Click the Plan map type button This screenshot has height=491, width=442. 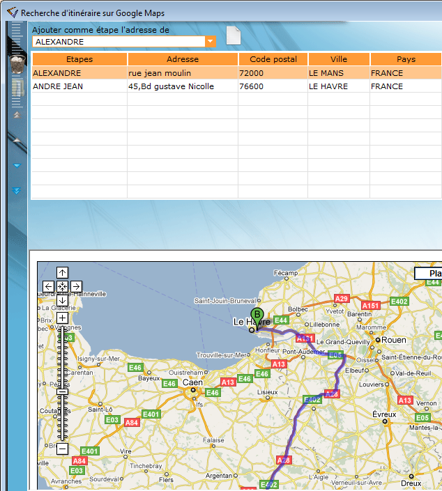tap(428, 274)
